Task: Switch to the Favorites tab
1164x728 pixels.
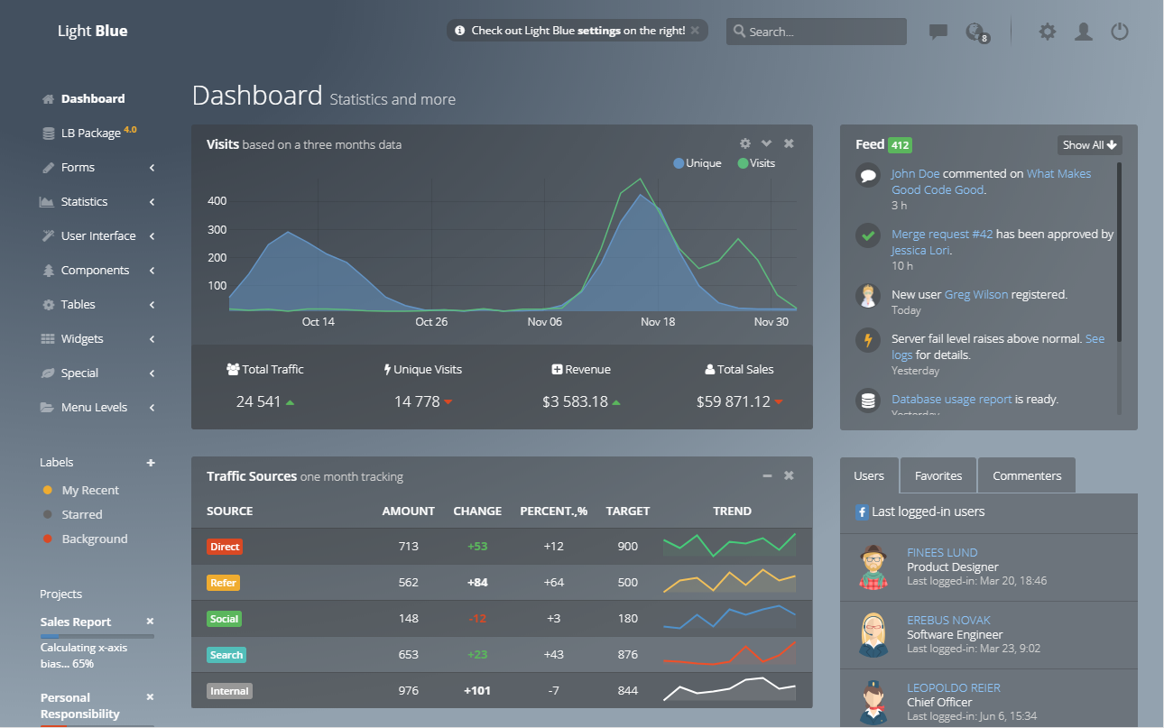Action: click(x=938, y=475)
